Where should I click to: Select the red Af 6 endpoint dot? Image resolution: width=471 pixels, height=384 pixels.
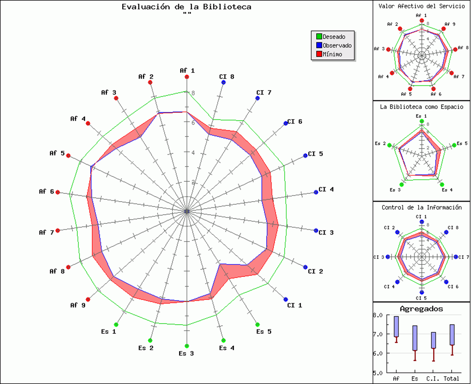click(57, 192)
